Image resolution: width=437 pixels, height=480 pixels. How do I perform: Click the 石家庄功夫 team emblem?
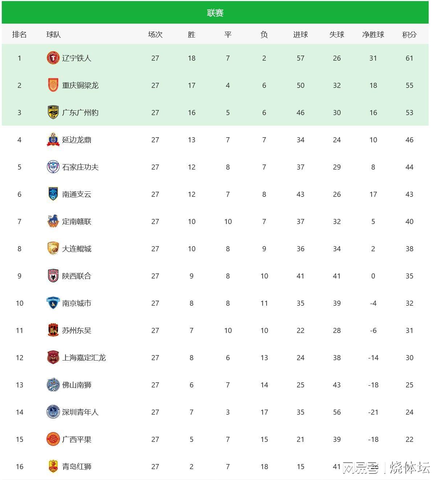tap(53, 167)
